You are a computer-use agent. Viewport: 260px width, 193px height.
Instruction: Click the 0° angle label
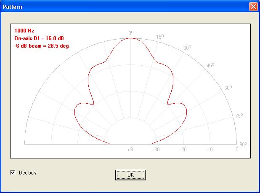(x=131, y=33)
